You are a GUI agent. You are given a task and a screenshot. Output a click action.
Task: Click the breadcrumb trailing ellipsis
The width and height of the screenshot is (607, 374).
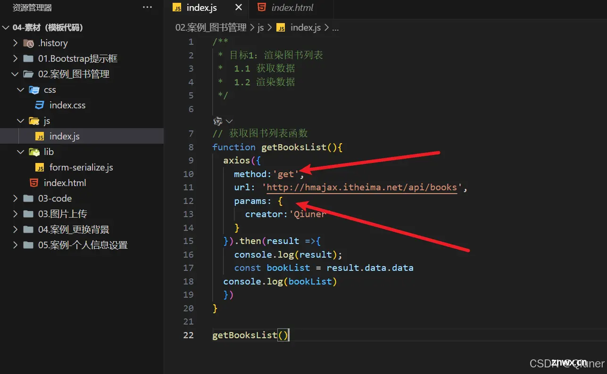tap(335, 29)
